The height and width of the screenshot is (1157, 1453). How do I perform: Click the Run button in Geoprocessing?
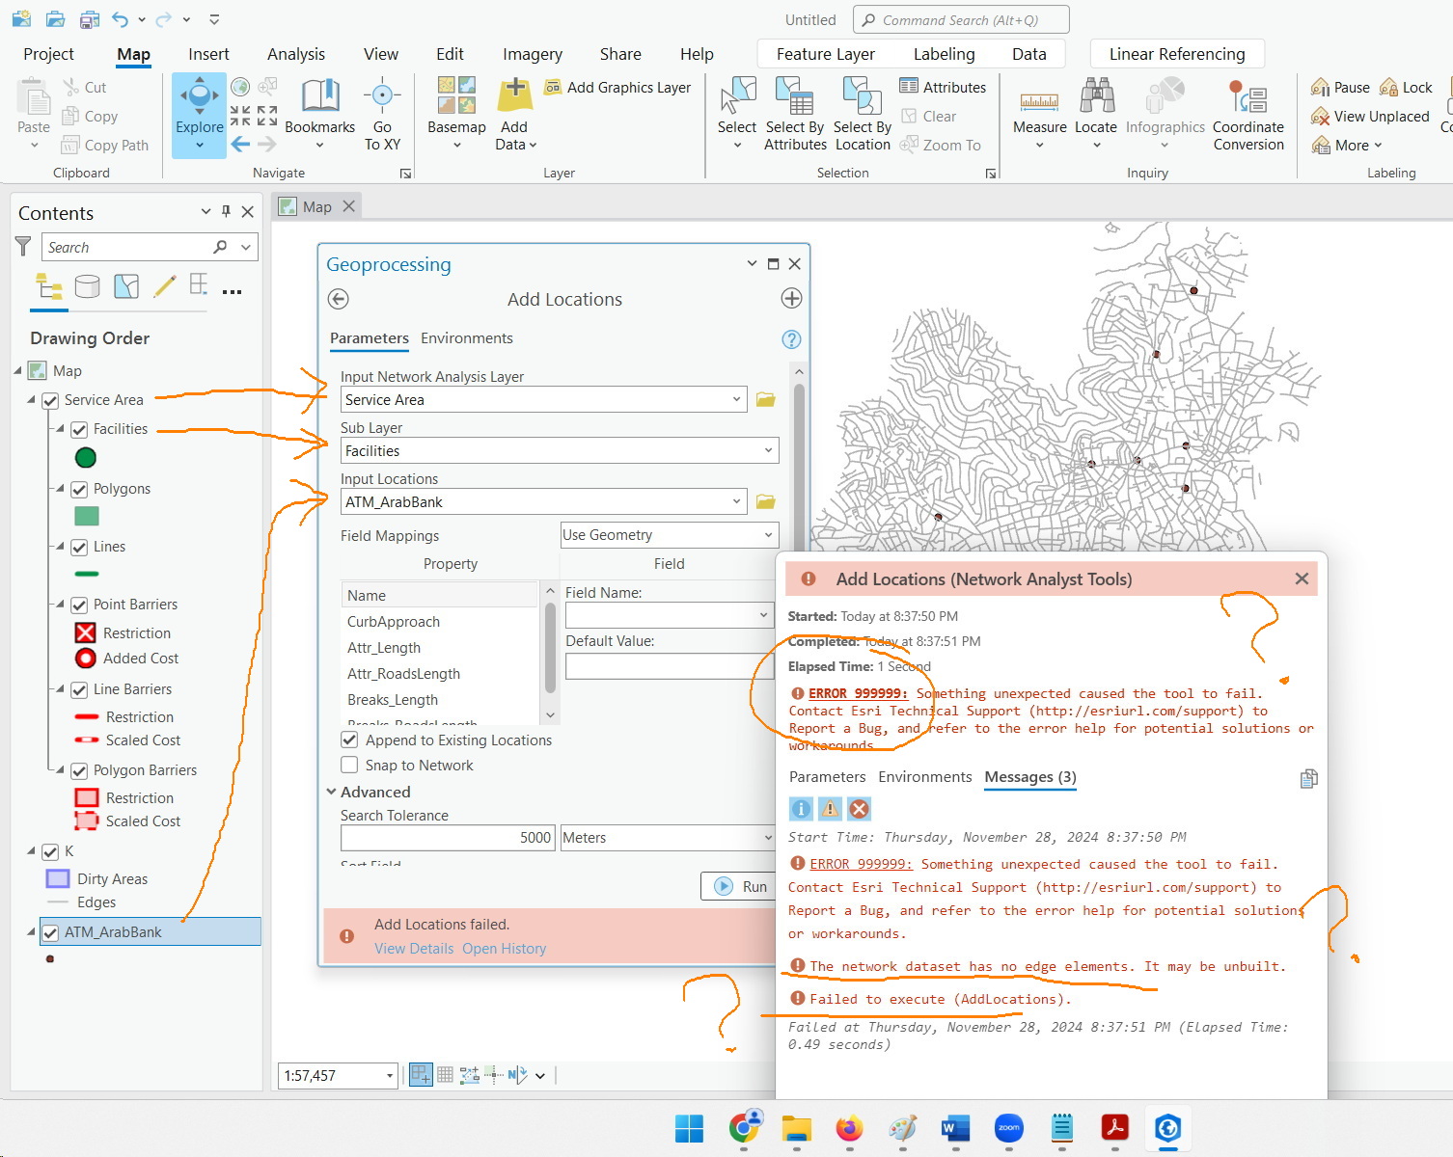tap(739, 886)
